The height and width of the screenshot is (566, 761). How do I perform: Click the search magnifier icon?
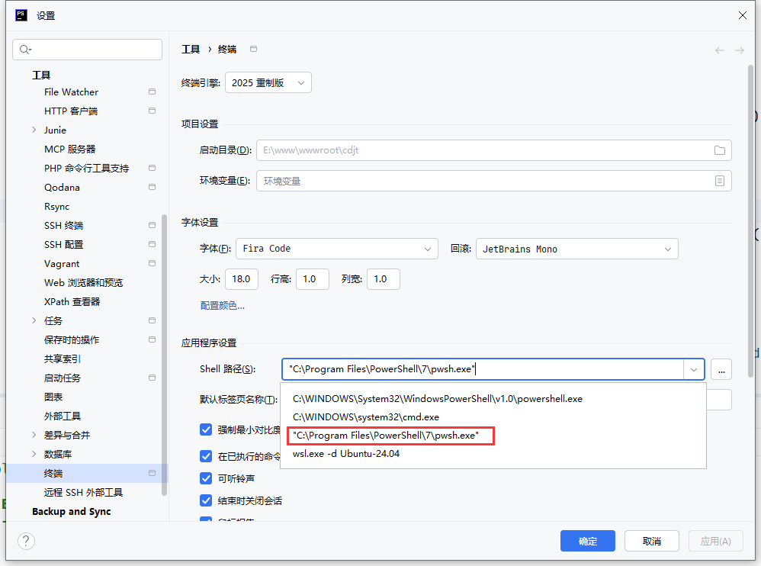tap(25, 50)
